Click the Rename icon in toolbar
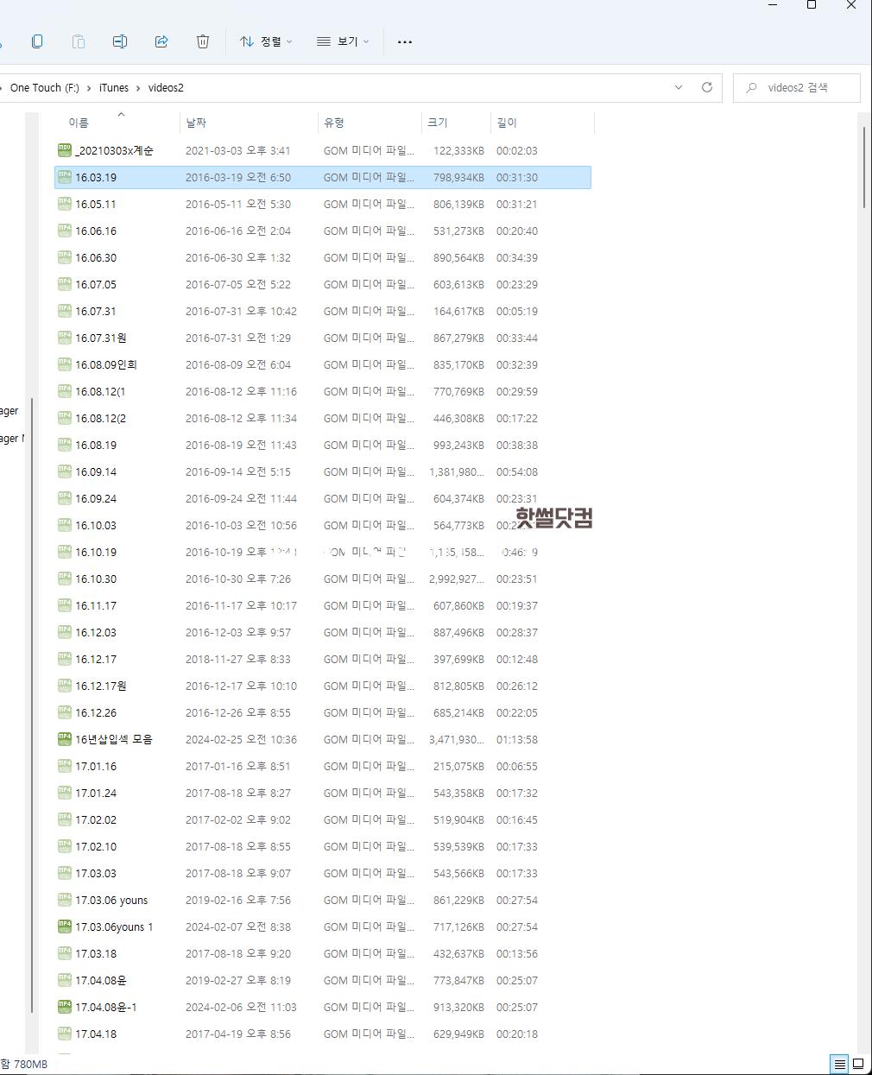Viewport: 872px width, 1075px height. (120, 41)
